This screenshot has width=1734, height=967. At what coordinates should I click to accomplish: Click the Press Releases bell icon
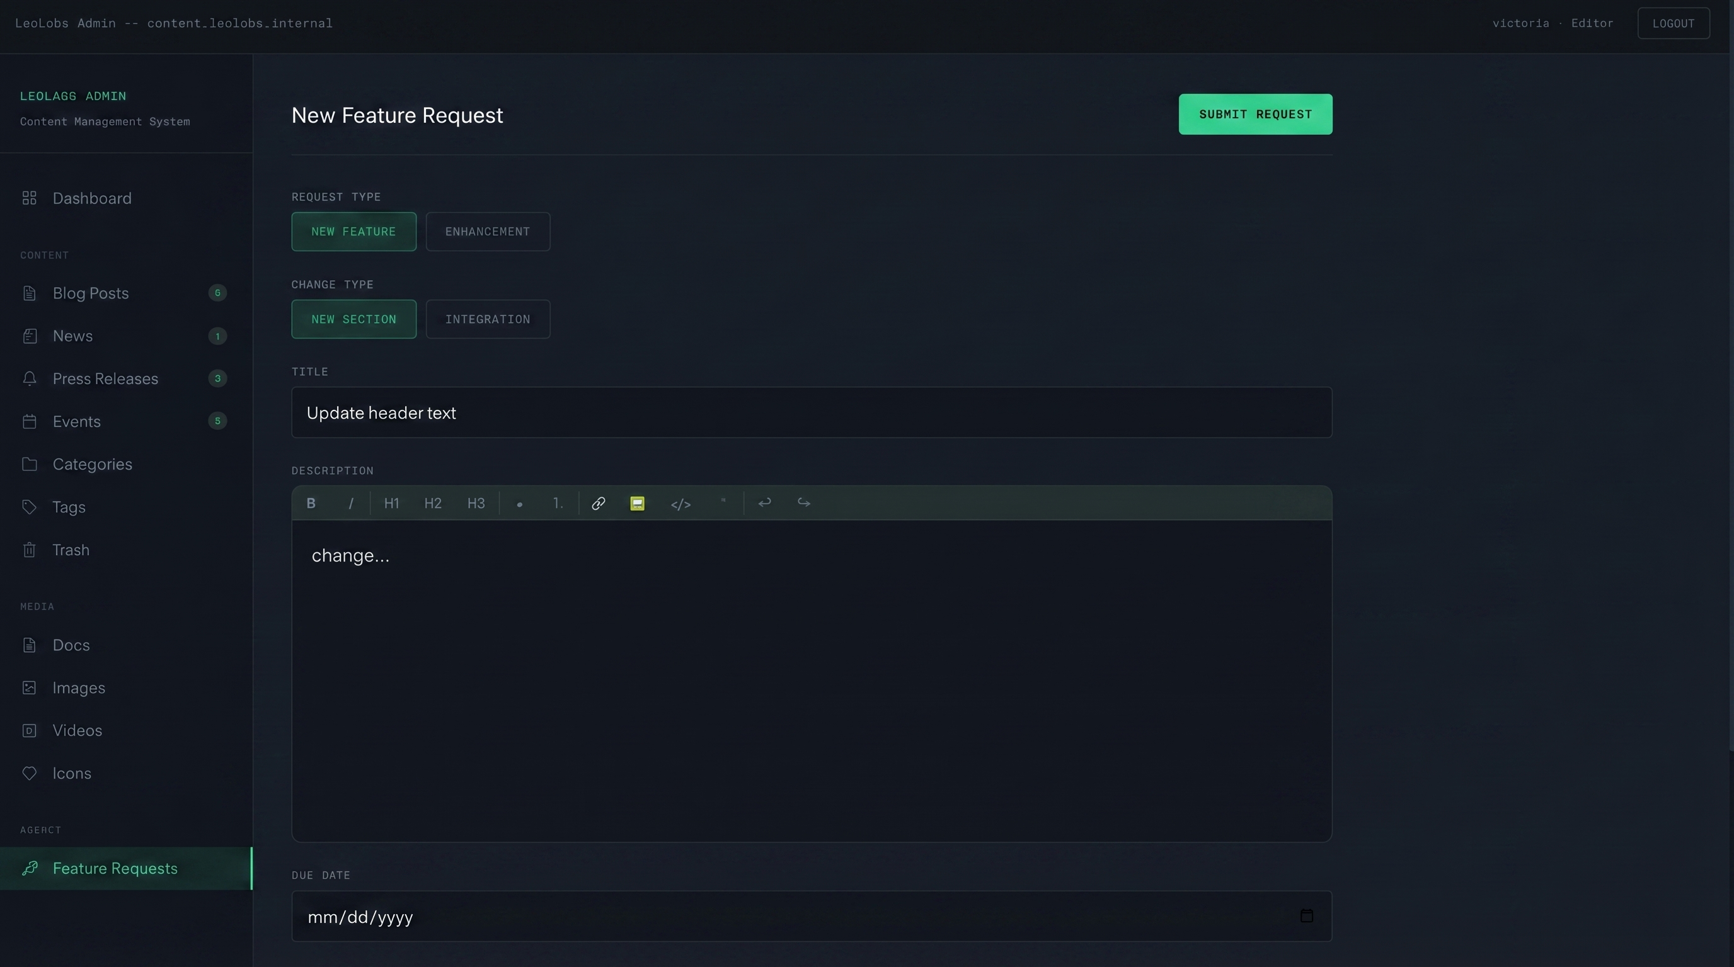click(x=29, y=378)
